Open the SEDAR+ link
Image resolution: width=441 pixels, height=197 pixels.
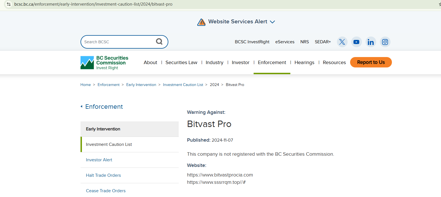tap(323, 42)
